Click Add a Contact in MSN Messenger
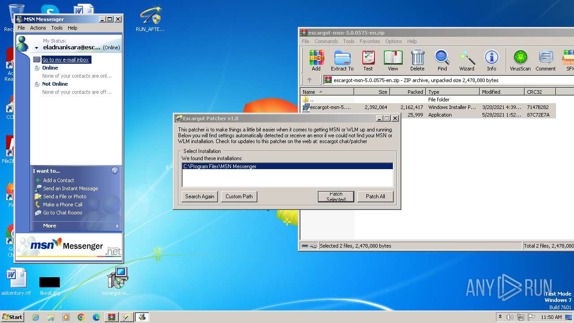The image size is (574, 323). 58,180
